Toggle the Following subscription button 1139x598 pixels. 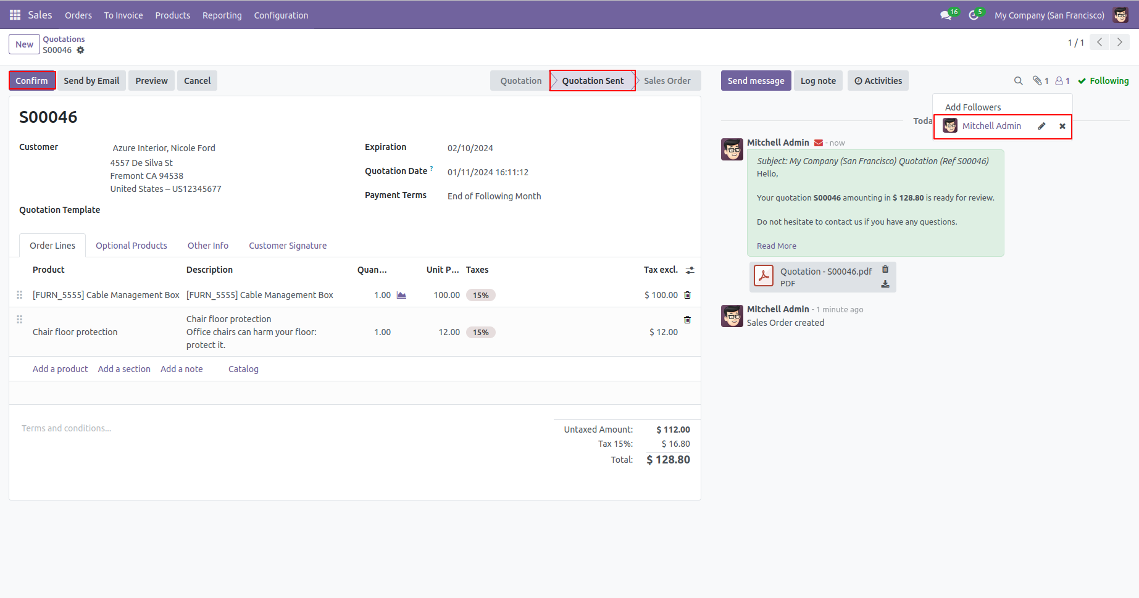coord(1103,81)
